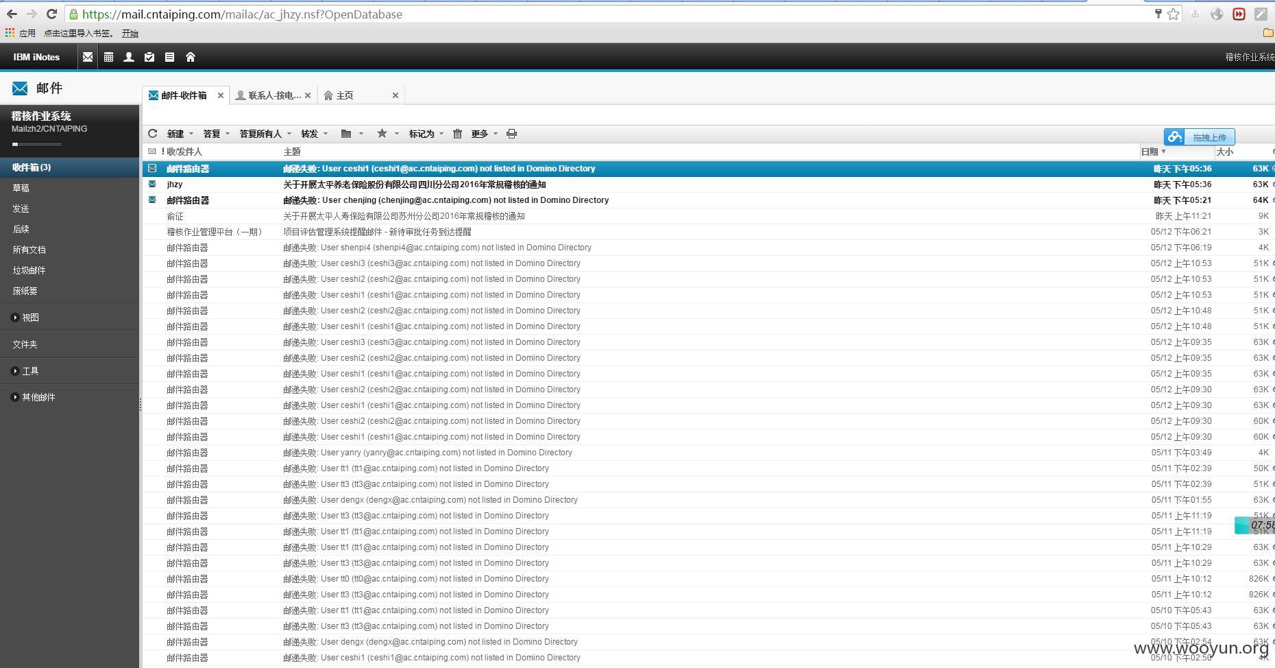Close the 邮件-收件箱 tab
Viewport: 1275px width, 668px height.
pyautogui.click(x=221, y=95)
